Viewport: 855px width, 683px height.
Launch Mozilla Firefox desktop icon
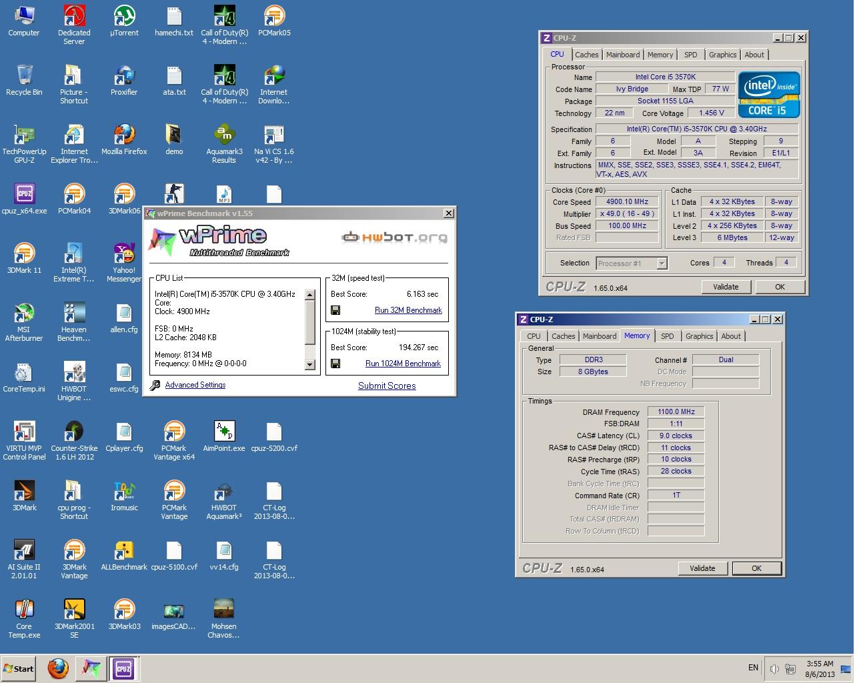click(x=124, y=139)
